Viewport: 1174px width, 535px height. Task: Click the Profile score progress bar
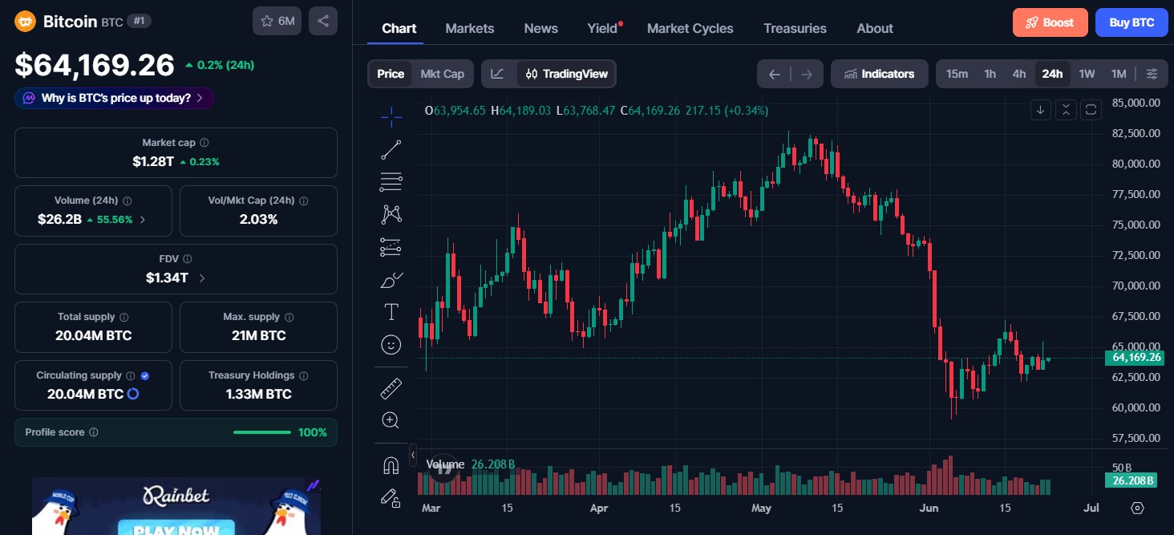[x=262, y=432]
